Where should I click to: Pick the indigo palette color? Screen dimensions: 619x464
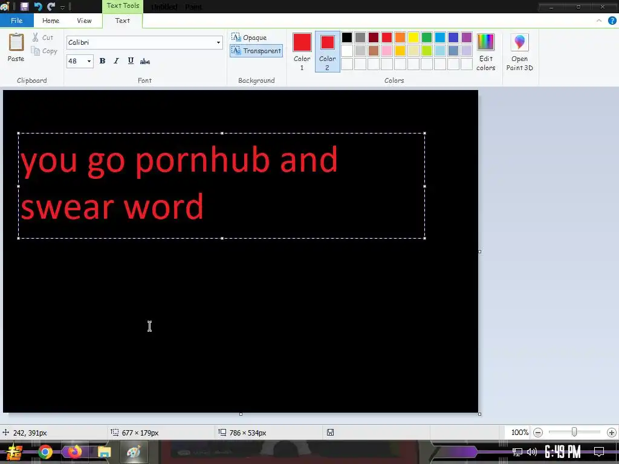tap(453, 37)
